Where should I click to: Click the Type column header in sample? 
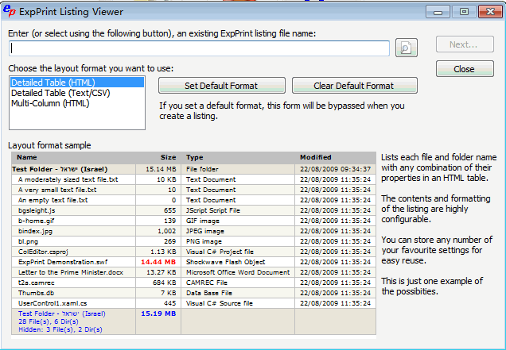195,157
